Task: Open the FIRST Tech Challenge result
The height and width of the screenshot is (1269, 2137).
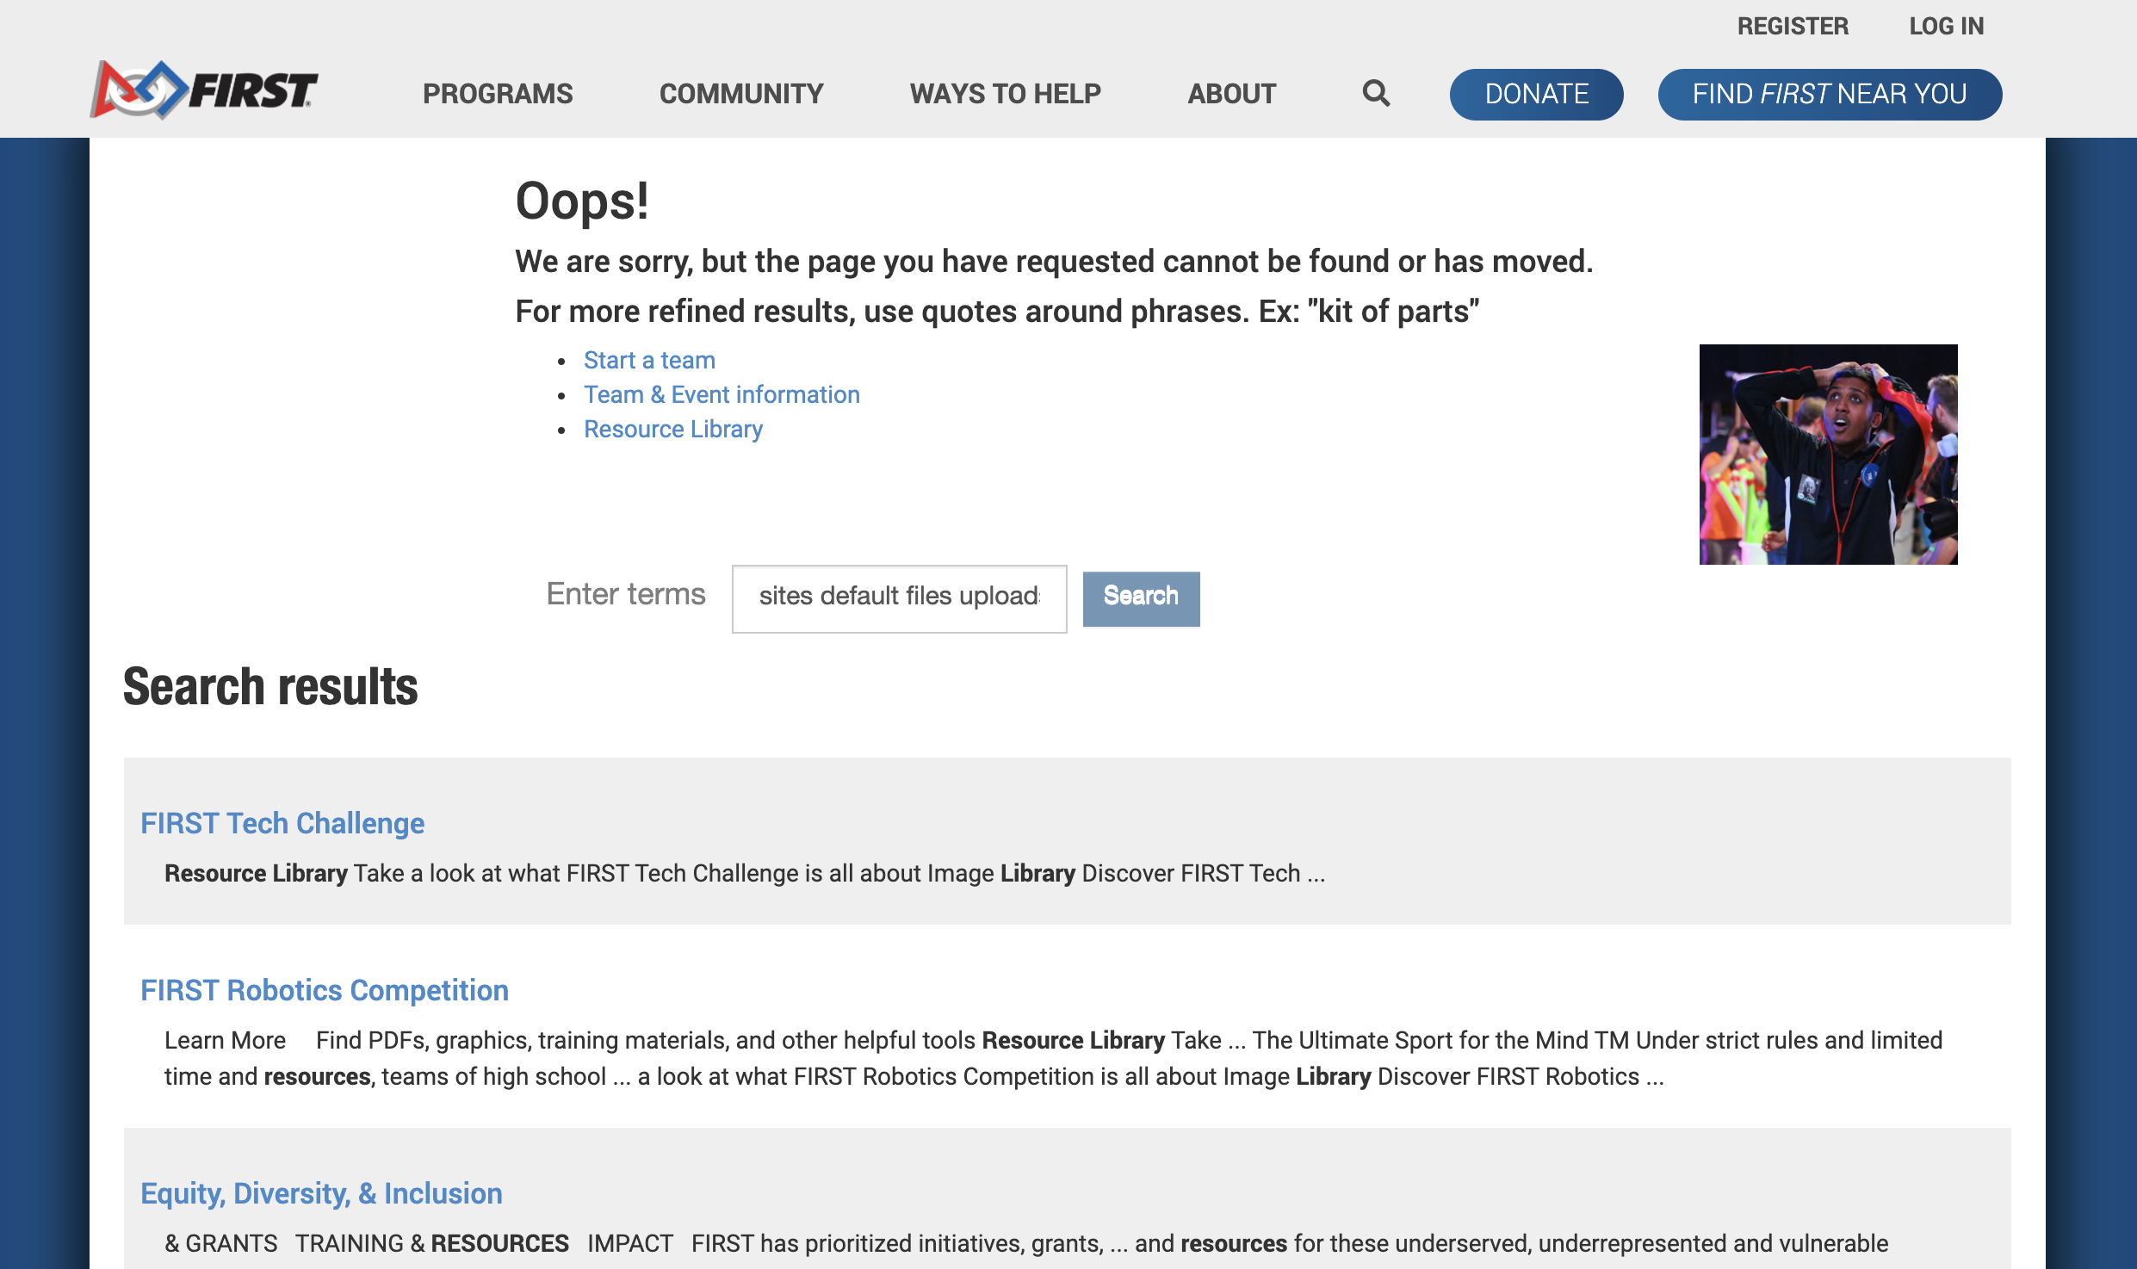Action: pos(282,823)
